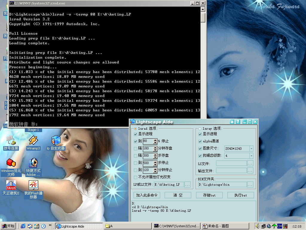Click the 存储bat button
Image resolution: width=306 pixels, height=230 pixels.
click(x=209, y=195)
